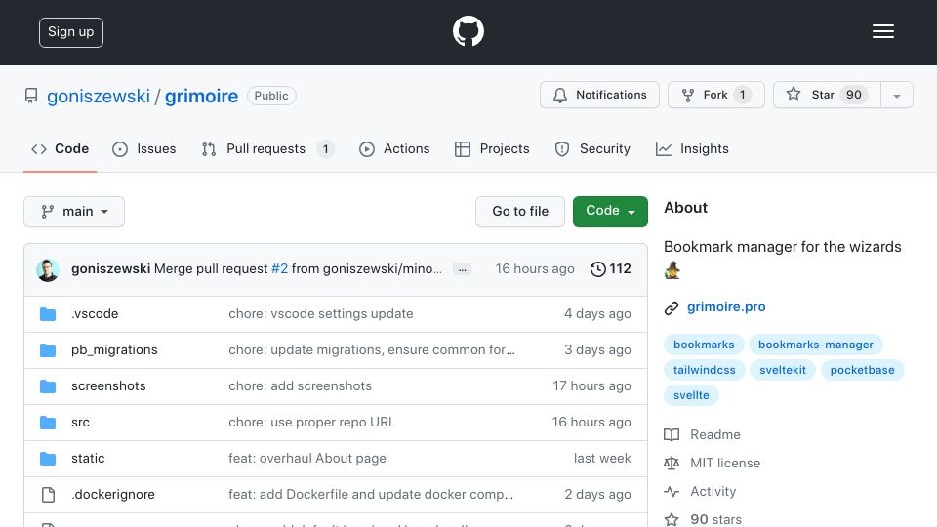Click '4 days ago' timestamp on .vscode row

597,313
